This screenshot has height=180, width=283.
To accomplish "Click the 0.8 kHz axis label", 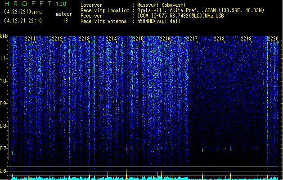I will point(4,126).
